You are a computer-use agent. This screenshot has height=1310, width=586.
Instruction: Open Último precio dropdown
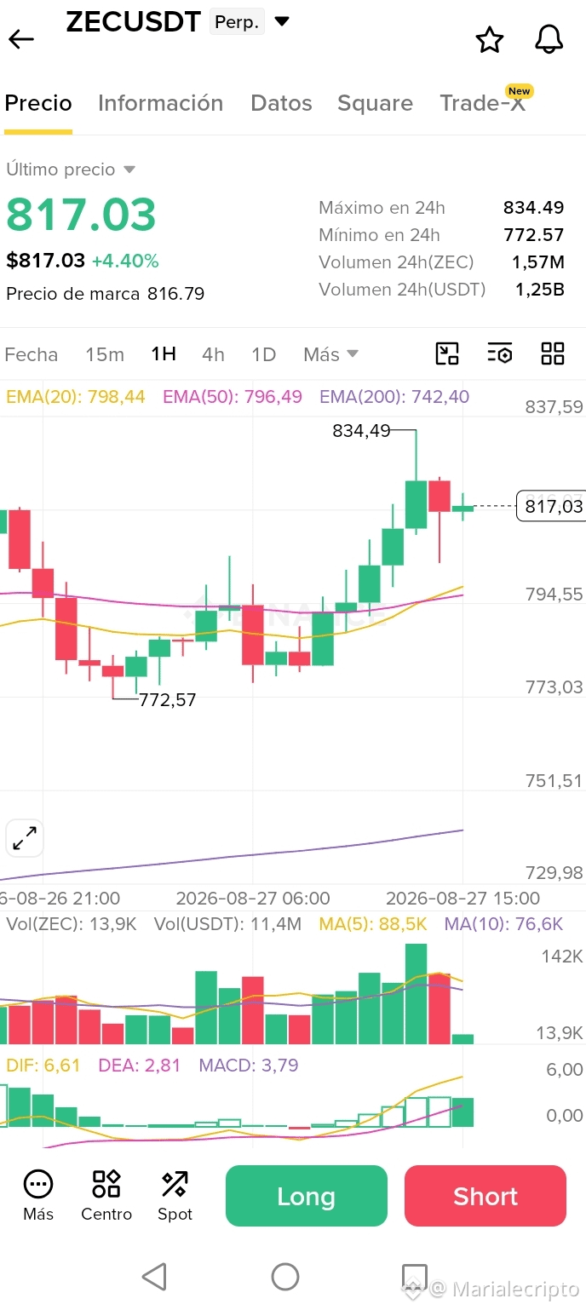click(71, 169)
